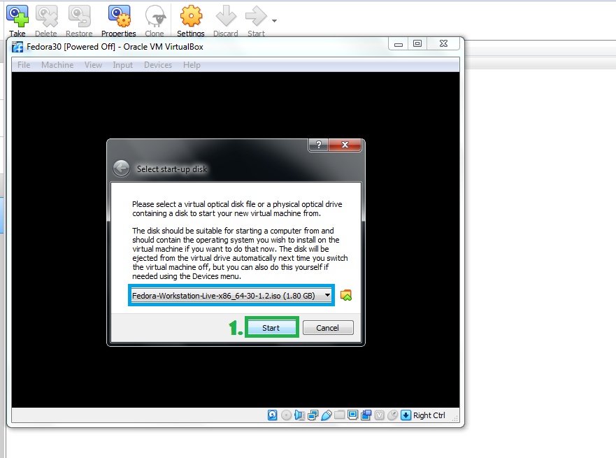Open the Devices menu

click(x=158, y=65)
